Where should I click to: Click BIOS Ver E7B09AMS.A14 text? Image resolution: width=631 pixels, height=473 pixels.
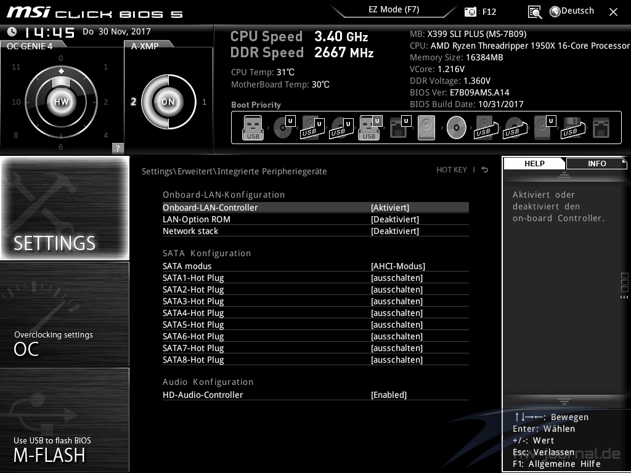pos(460,92)
